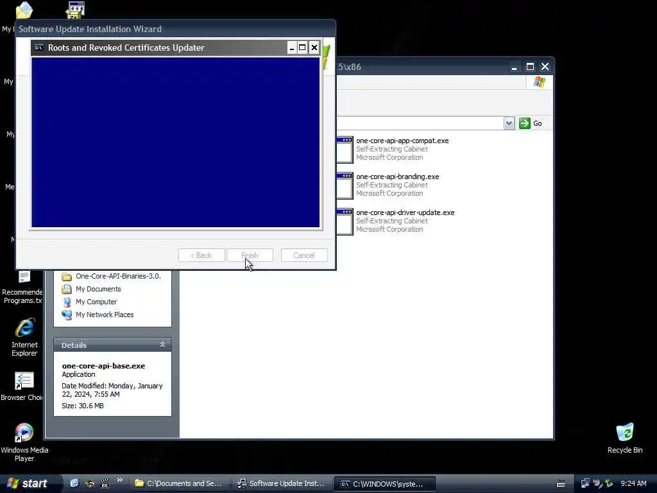
Task: Maximize the Roots and Revoked Certificates Updater
Action: 303,48
